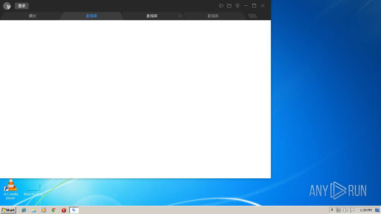Launch Internet Explorer from taskbar

[24, 210]
